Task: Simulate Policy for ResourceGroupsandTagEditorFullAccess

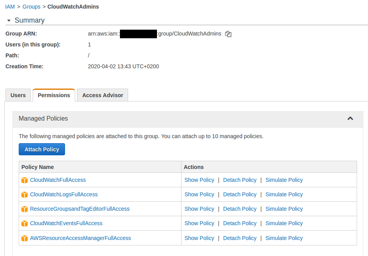Action: click(x=284, y=209)
